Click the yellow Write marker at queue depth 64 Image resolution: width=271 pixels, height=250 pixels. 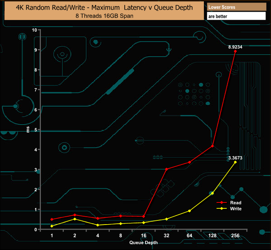[189, 211]
